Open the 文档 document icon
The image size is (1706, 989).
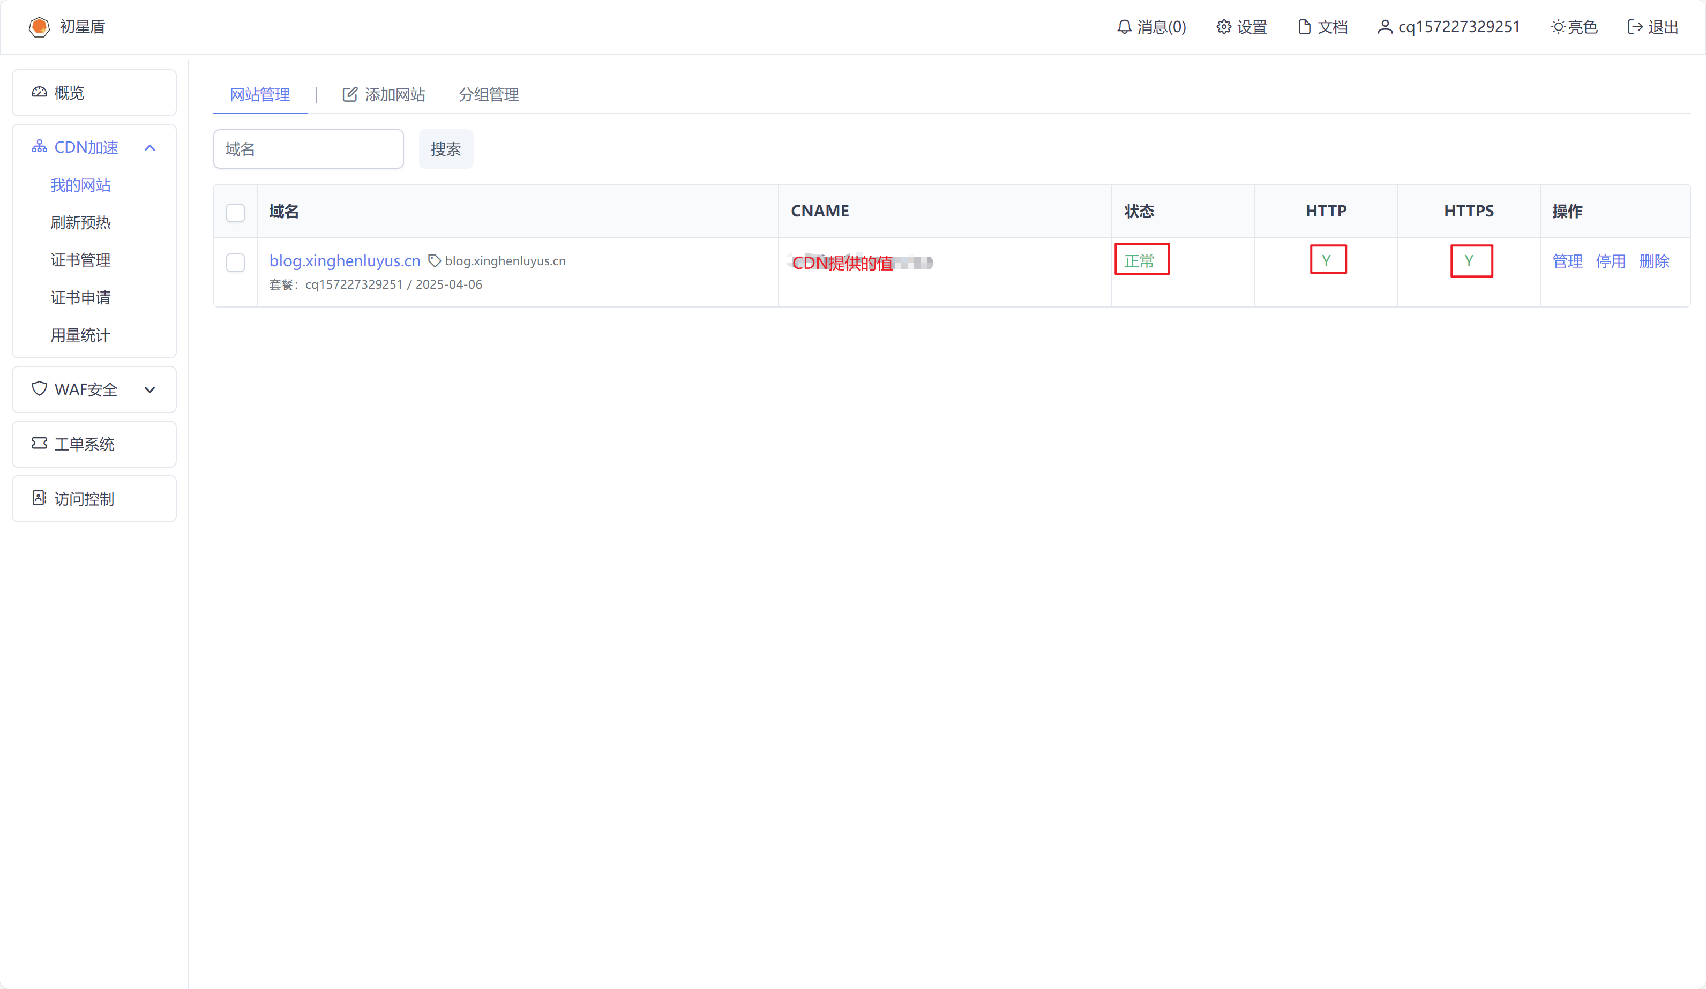click(1304, 27)
